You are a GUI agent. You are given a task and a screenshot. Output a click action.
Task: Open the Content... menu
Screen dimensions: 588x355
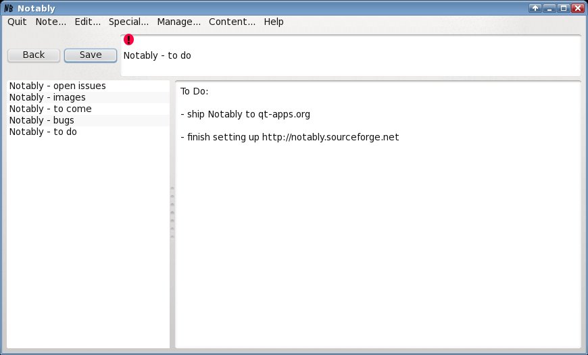click(232, 22)
